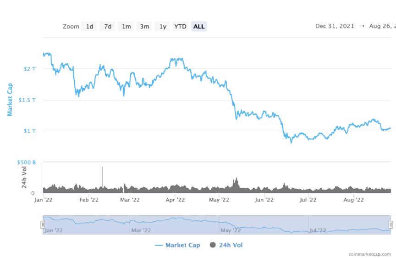Viewport: 396px width, 258px height.
Task: Select the 7d zoom range
Action: [108, 26]
